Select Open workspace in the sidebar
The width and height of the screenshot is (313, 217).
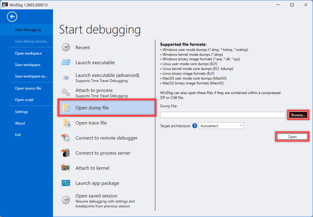(28, 53)
